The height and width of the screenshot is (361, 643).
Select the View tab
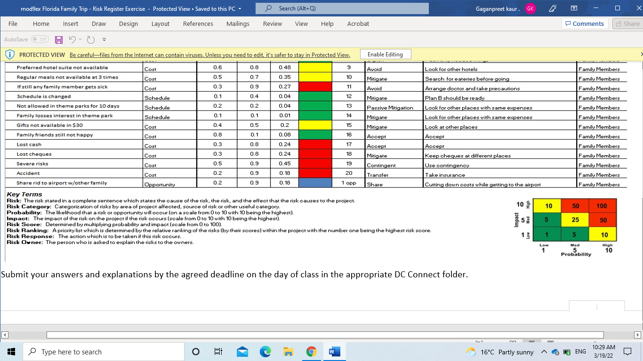click(301, 24)
